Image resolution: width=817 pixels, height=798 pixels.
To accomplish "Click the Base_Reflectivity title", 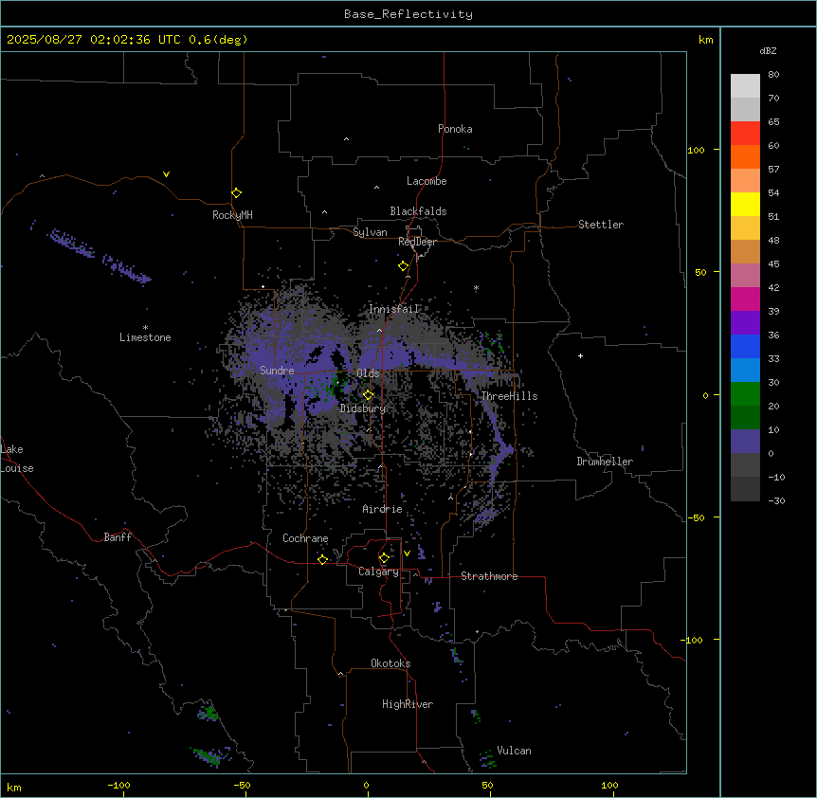I will click(x=408, y=14).
